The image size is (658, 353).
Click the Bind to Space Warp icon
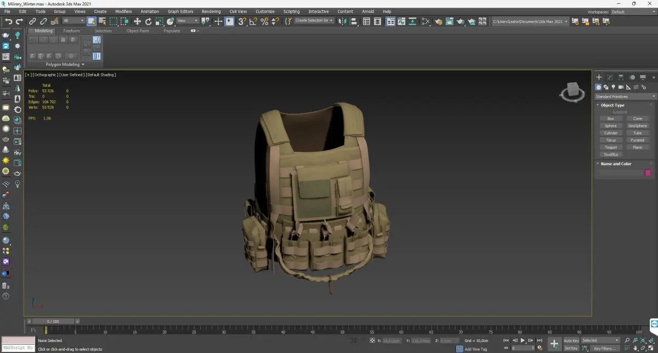54,21
